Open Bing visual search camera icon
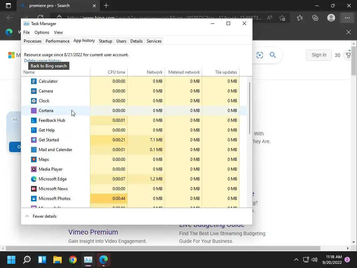 (259, 55)
